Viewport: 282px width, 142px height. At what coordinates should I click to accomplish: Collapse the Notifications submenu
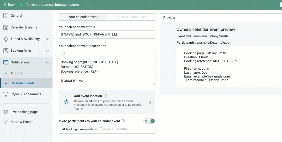[x=48, y=62]
